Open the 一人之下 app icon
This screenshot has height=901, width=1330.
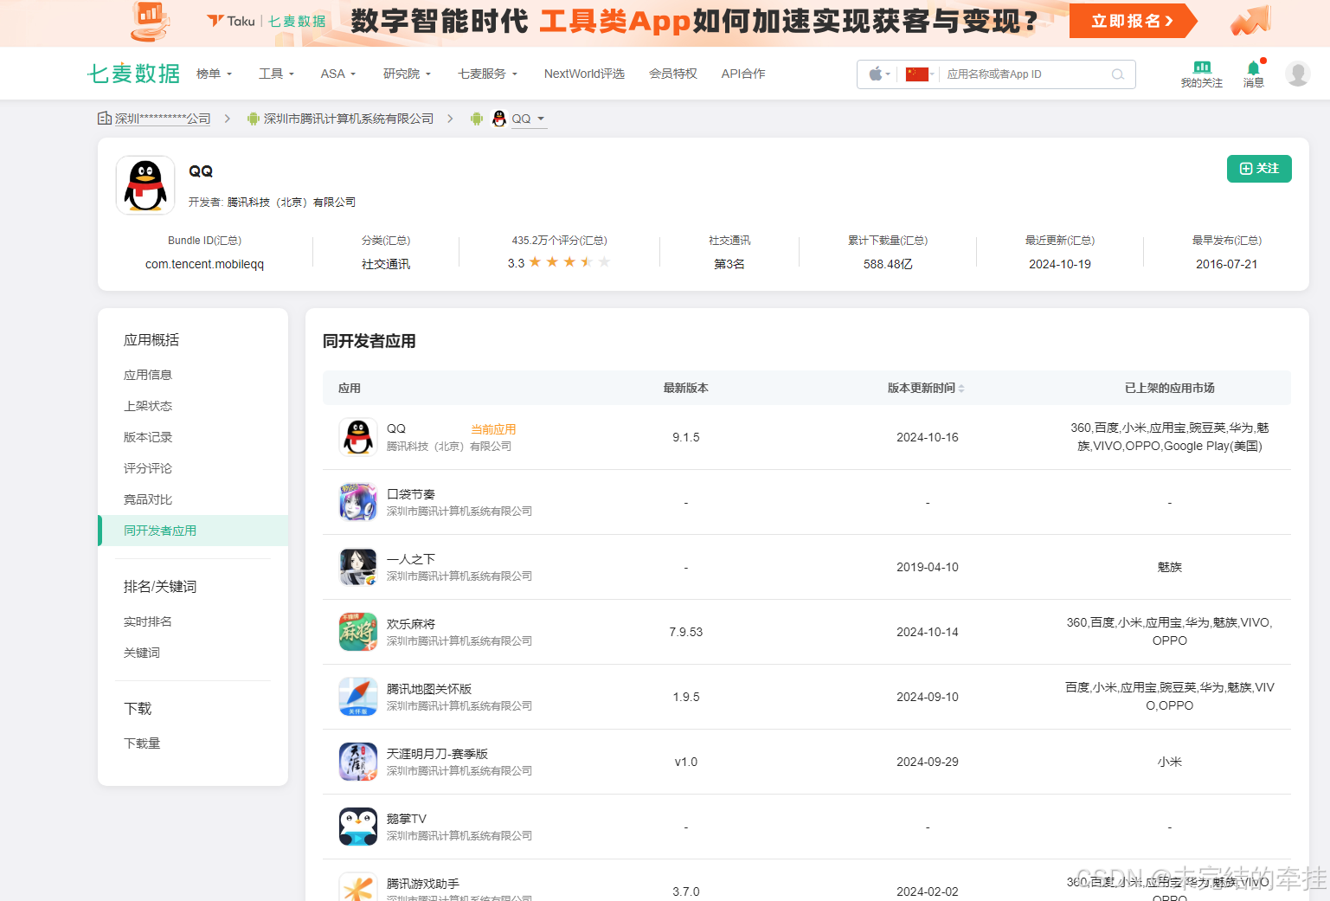pos(358,567)
